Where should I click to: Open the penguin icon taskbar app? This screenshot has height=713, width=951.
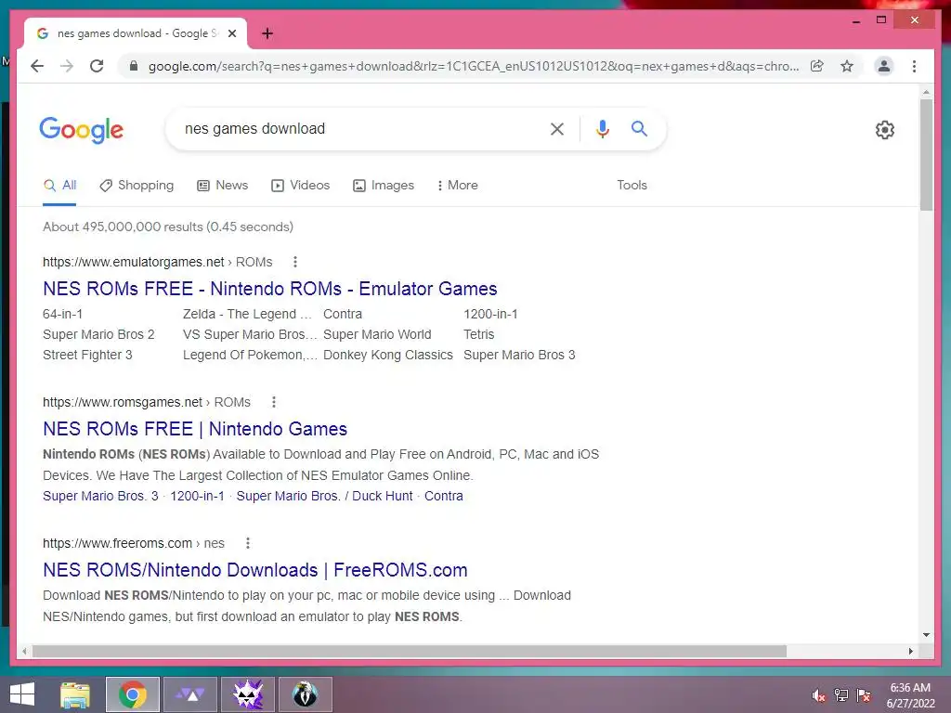click(x=306, y=694)
